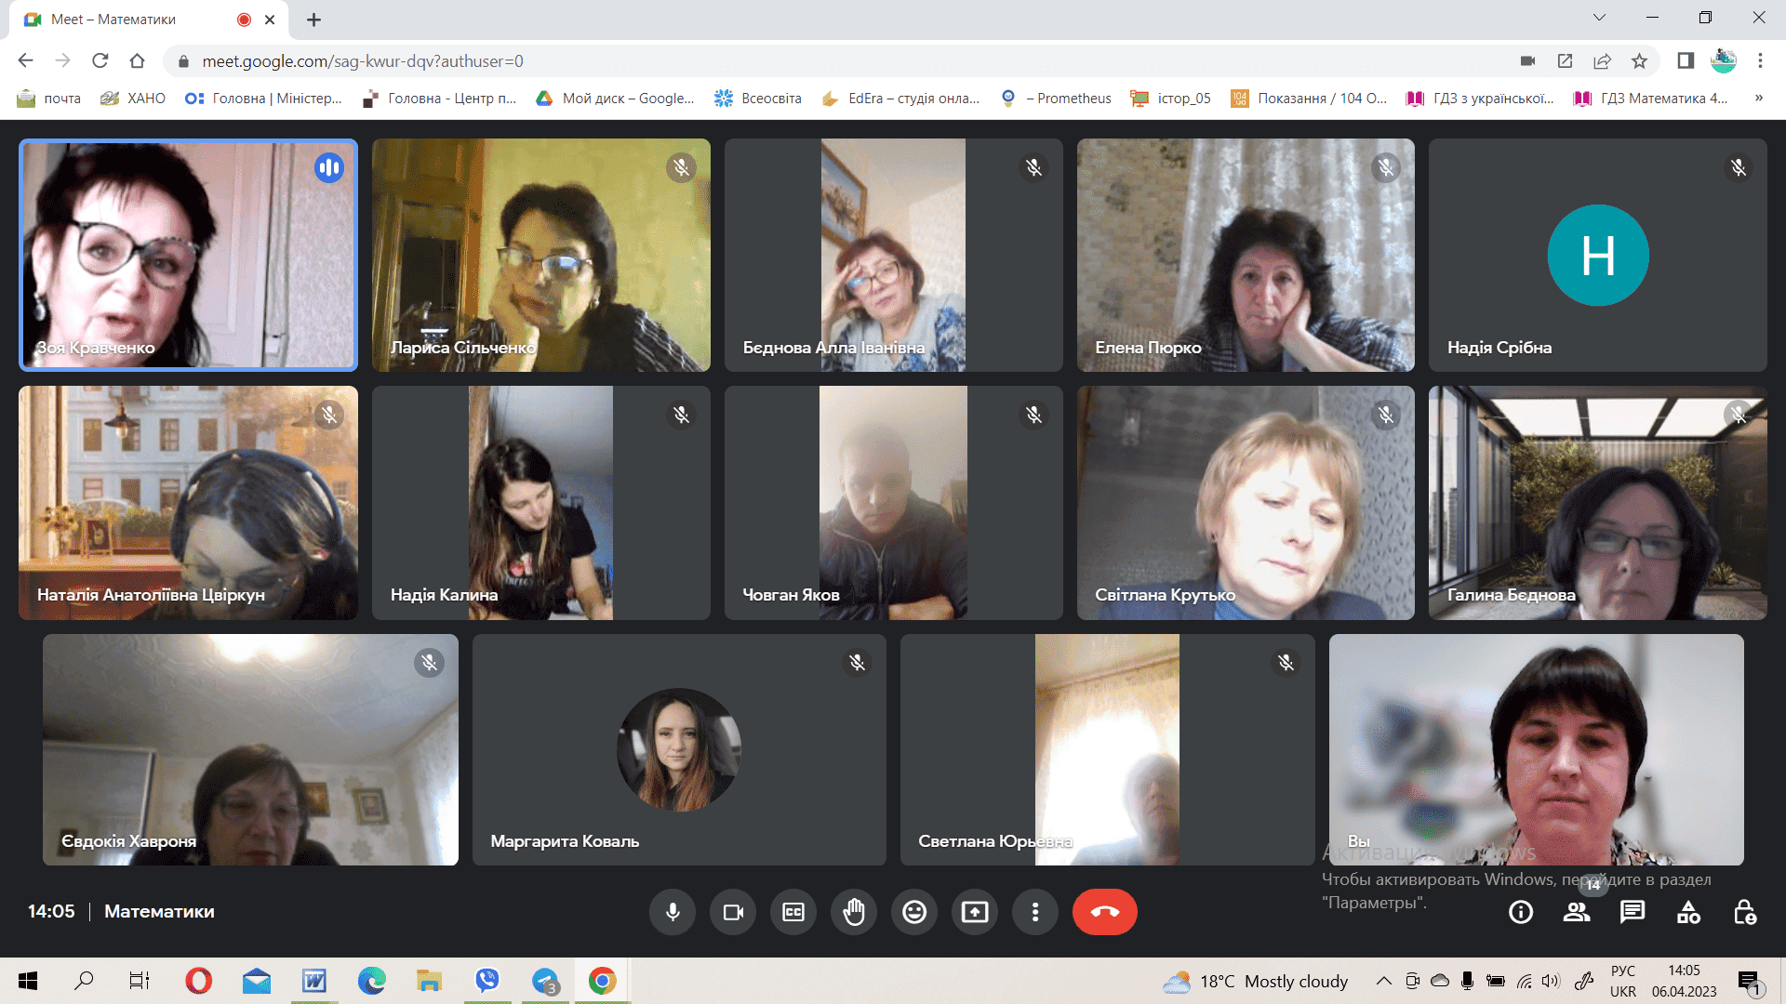Click address bar with meet.google.com URL

[x=837, y=60]
